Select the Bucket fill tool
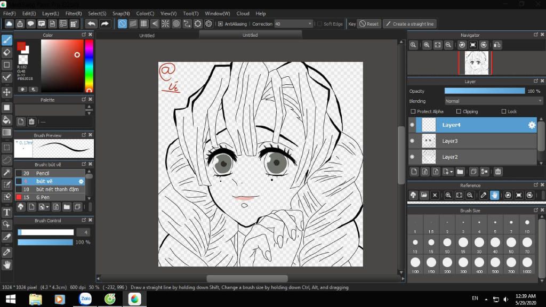 coord(6,120)
